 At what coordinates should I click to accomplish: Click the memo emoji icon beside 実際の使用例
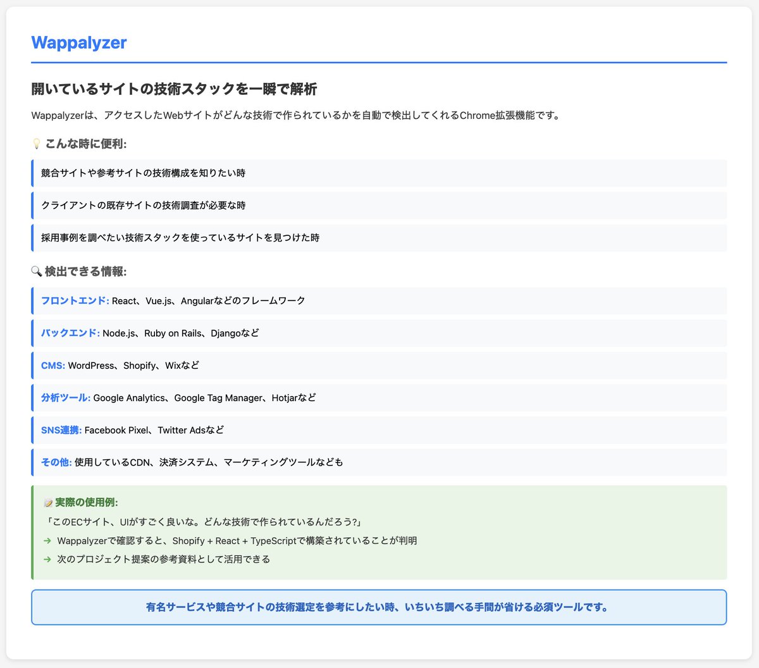pyautogui.click(x=48, y=503)
